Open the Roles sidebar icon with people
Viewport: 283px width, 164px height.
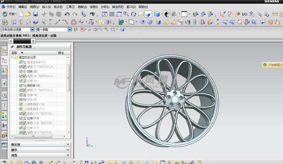point(4,135)
